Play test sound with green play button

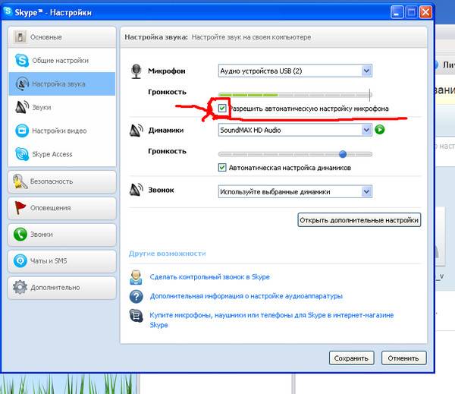(380, 129)
